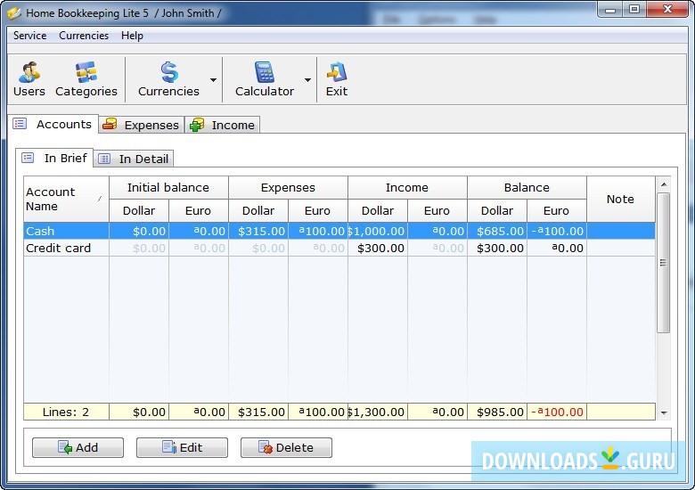This screenshot has width=695, height=490.
Task: Minimize the Home Bookkeeping Lite window
Action: click(x=610, y=9)
